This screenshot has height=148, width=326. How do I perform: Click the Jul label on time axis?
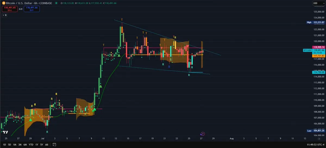[43, 138]
